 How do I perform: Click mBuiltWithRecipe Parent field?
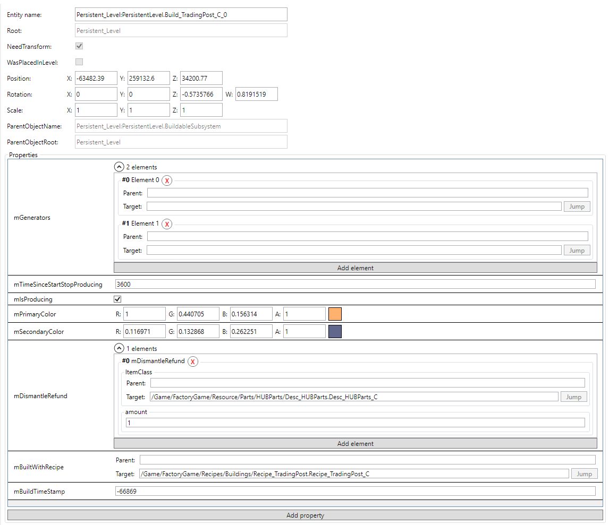367,460
